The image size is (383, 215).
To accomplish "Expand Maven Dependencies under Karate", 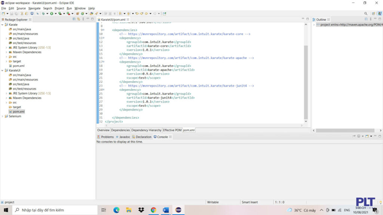I will click(7, 52).
